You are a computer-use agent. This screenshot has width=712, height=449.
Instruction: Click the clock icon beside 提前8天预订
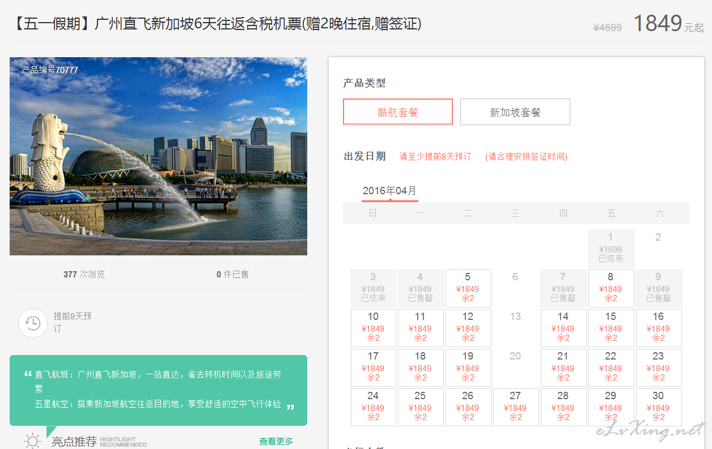33,323
